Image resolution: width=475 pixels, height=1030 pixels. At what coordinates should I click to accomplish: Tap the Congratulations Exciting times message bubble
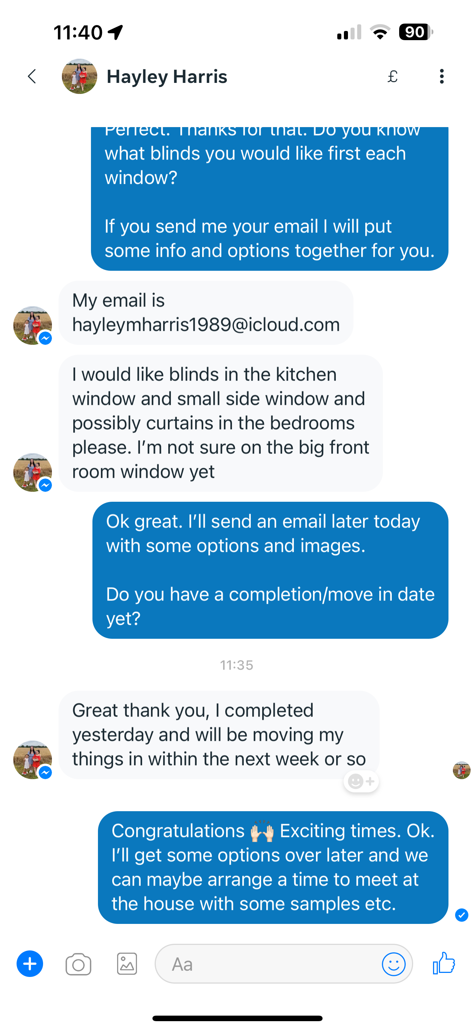pyautogui.click(x=273, y=867)
